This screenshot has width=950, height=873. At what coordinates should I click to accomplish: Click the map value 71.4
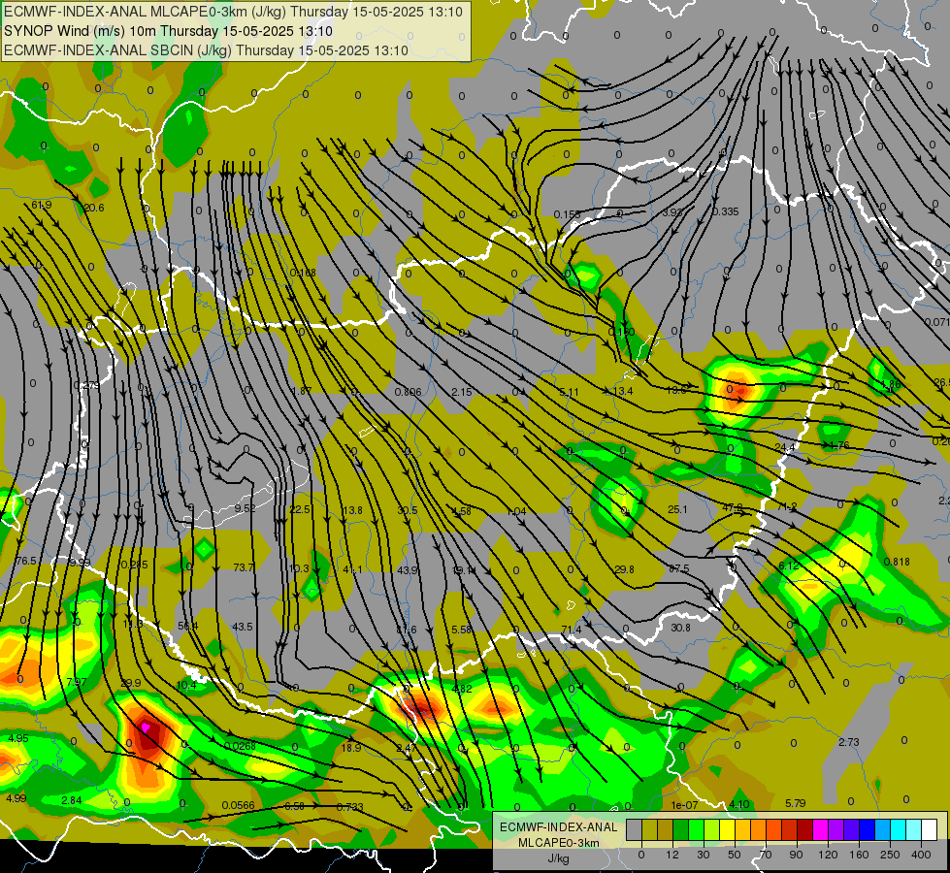(572, 630)
